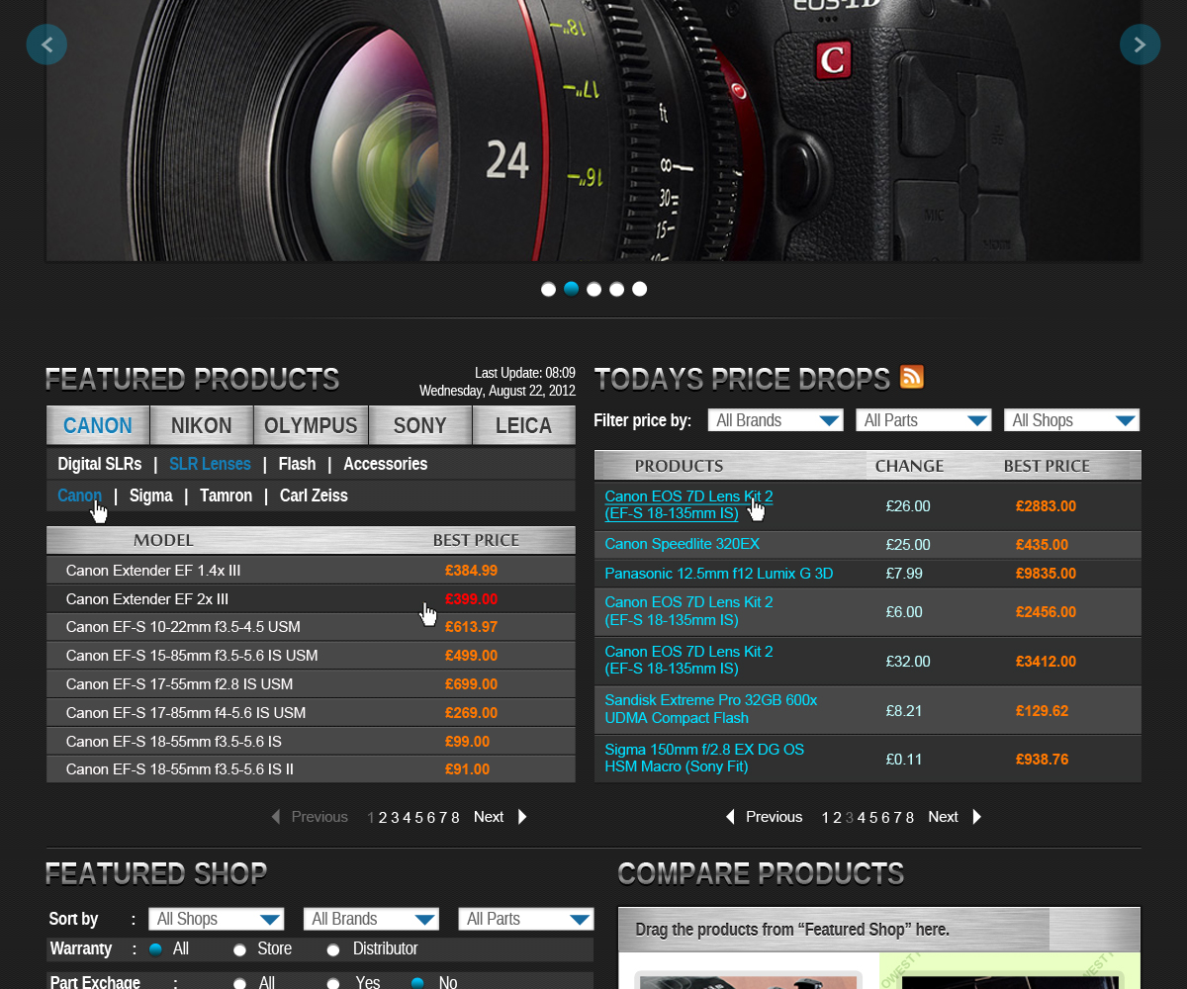
Task: Select the Store warranty radio button
Action: point(239,948)
